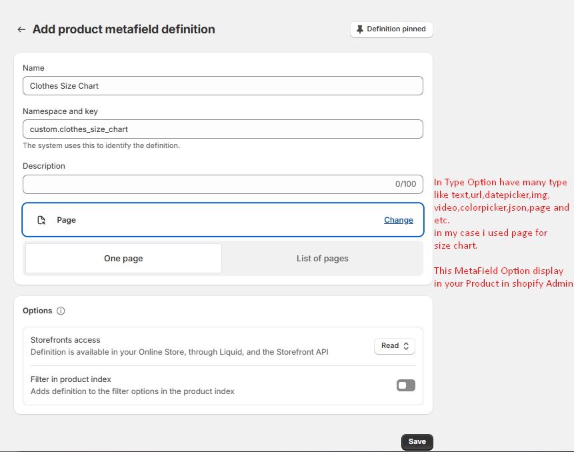Click the page type icon beside Page
Screen dimensions: 574x452
tap(41, 219)
